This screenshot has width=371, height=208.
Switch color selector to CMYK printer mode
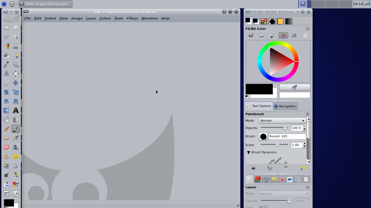(x=262, y=35)
